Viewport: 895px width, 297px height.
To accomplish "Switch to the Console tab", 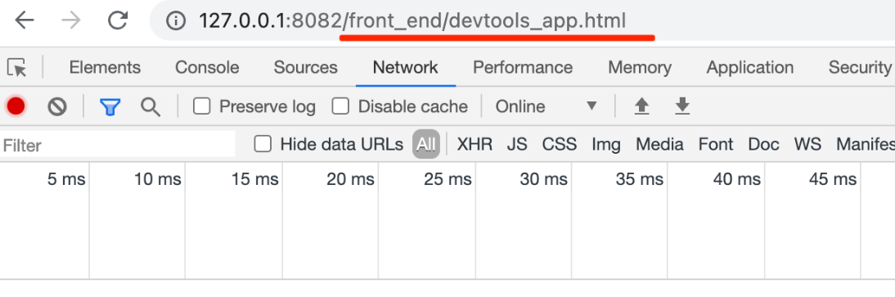I will [207, 67].
